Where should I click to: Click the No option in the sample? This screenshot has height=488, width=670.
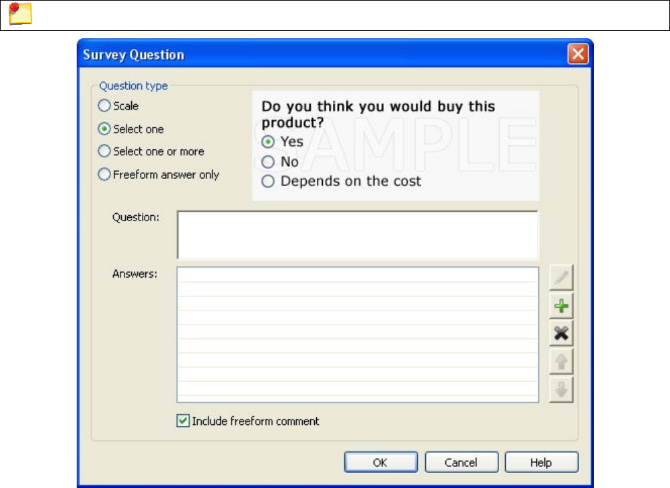coord(268,161)
